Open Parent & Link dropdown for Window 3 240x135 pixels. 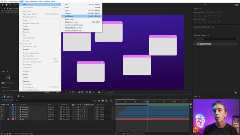coord(105,112)
